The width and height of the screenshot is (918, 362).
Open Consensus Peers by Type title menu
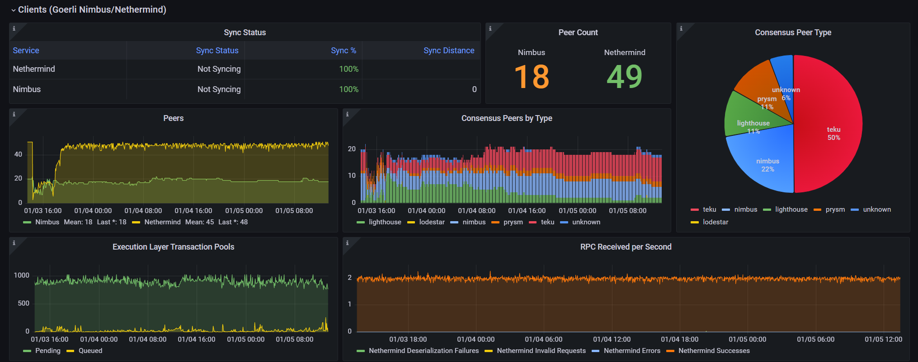(x=507, y=118)
